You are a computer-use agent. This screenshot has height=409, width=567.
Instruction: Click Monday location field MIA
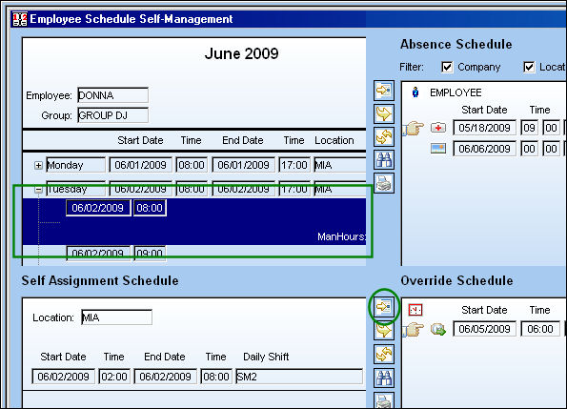point(340,165)
